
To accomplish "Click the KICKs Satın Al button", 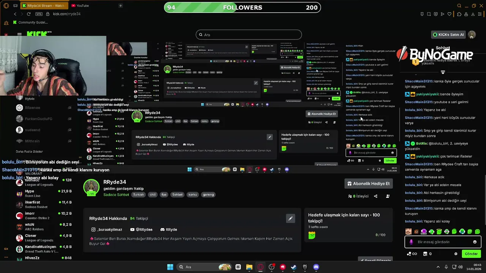I will coord(448,35).
